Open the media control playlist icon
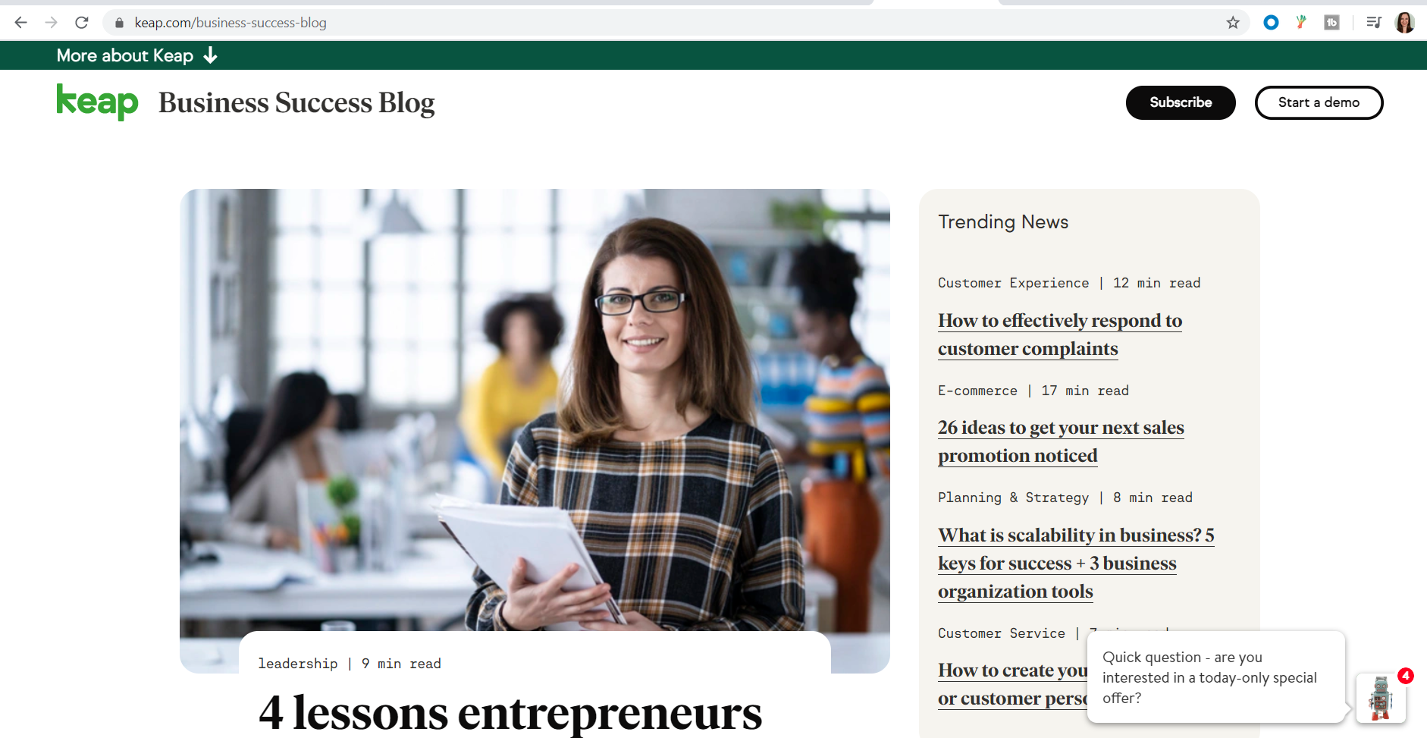 pos(1373,23)
